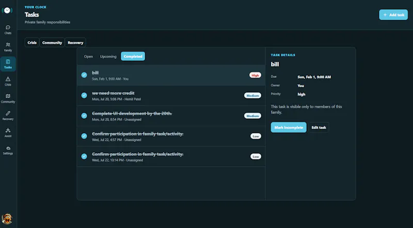Viewport: 413px width, 228px height.
Task: Open Chats in the sidebar
Action: coord(8,30)
